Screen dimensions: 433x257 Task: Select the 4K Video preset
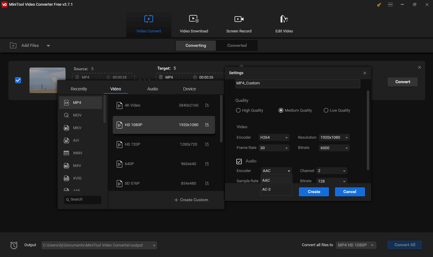click(x=164, y=105)
